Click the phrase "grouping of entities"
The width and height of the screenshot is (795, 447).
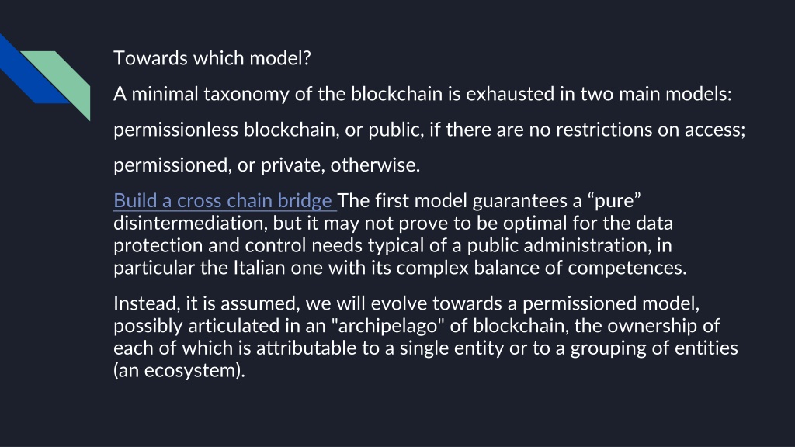coord(654,348)
